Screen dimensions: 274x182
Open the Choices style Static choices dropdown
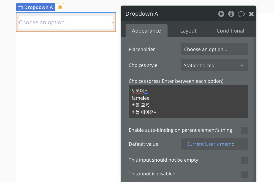click(x=214, y=65)
